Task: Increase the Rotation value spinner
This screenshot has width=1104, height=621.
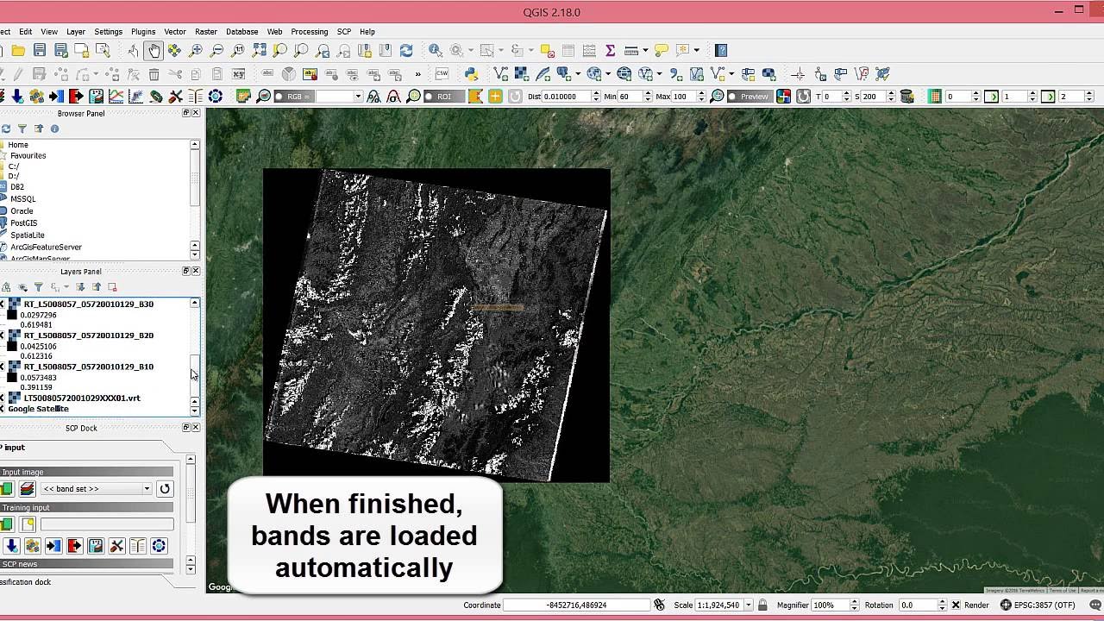Action: pyautogui.click(x=942, y=602)
